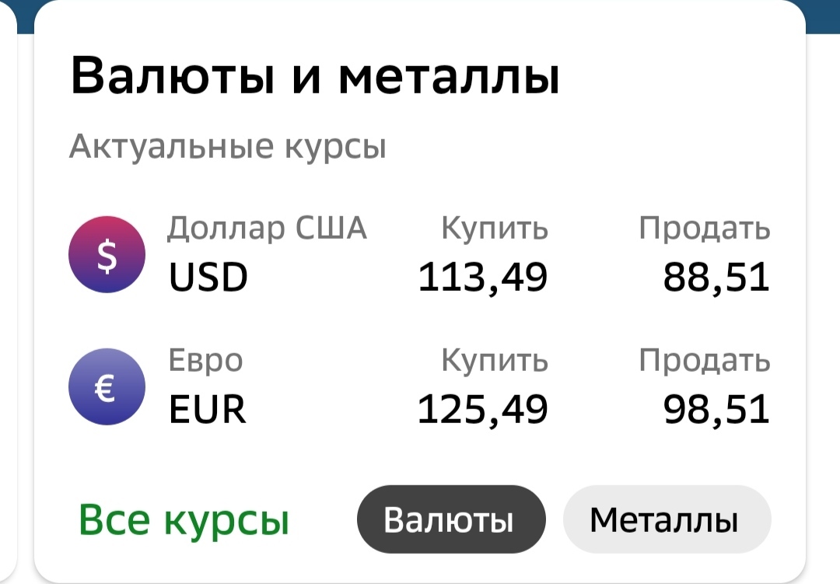Open the "Все курсы" link
Screen dimensions: 840x584
[x=184, y=520]
